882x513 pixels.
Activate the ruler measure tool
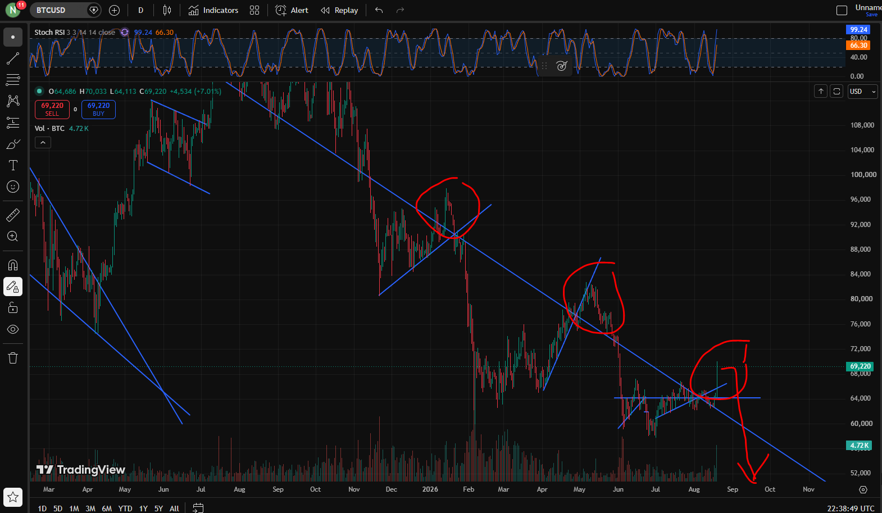click(x=13, y=215)
